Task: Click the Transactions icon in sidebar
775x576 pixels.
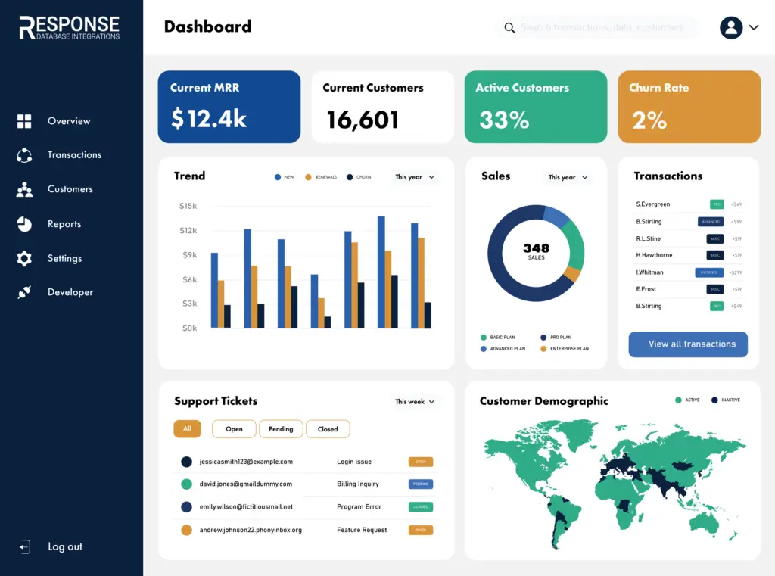Action: (24, 155)
